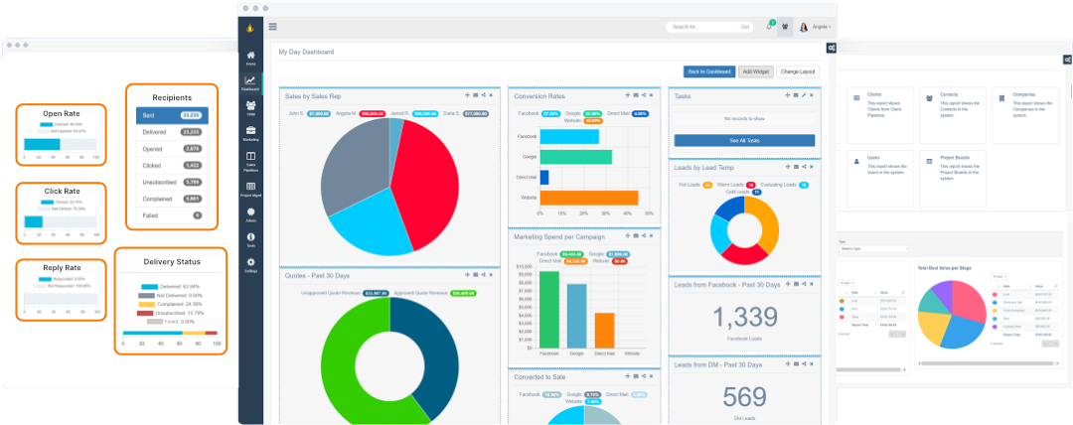Image resolution: width=1073 pixels, height=425 pixels.
Task: Click wrench icon on the Tasks widget
Action: [x=804, y=95]
